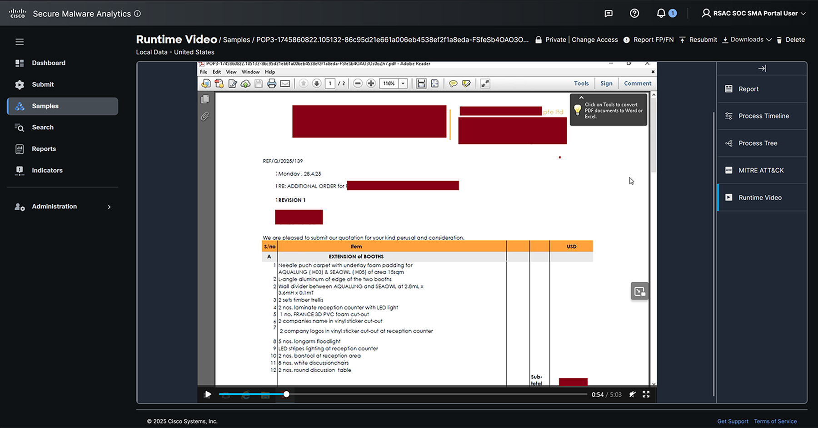Click Edit menu in Adobe Reader
The width and height of the screenshot is (818, 428).
(217, 72)
